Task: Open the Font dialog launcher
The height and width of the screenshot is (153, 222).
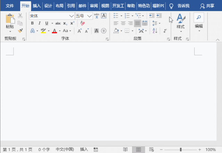Action: click(x=107, y=39)
